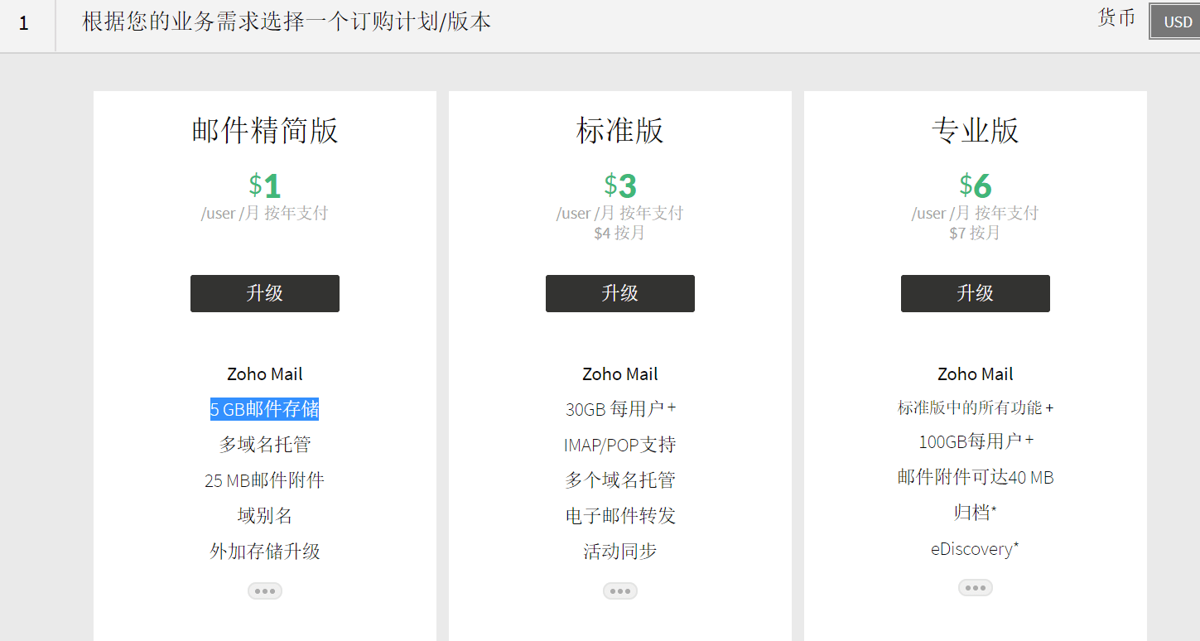Click 根据您的业务需求选择一个订购计划/版本 heading
This screenshot has width=1200, height=641.
287,22
